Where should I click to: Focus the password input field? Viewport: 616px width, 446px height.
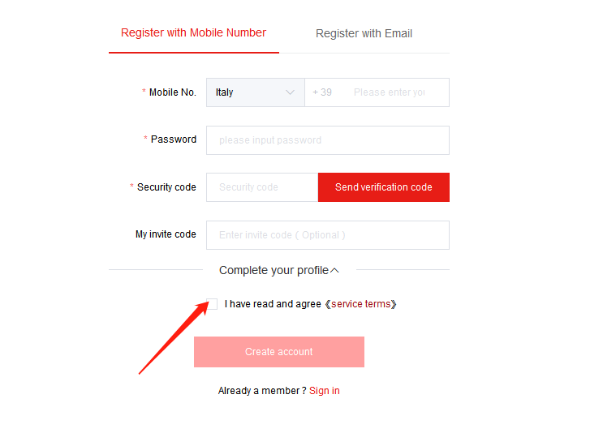328,140
